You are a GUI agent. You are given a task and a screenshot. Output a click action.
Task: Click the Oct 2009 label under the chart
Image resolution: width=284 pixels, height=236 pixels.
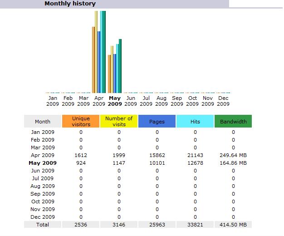click(192, 101)
